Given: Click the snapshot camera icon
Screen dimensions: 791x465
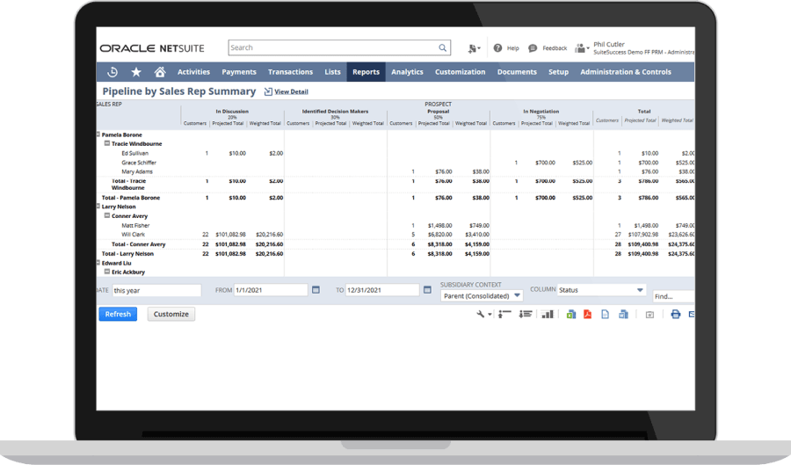Looking at the screenshot, I should click(x=649, y=315).
